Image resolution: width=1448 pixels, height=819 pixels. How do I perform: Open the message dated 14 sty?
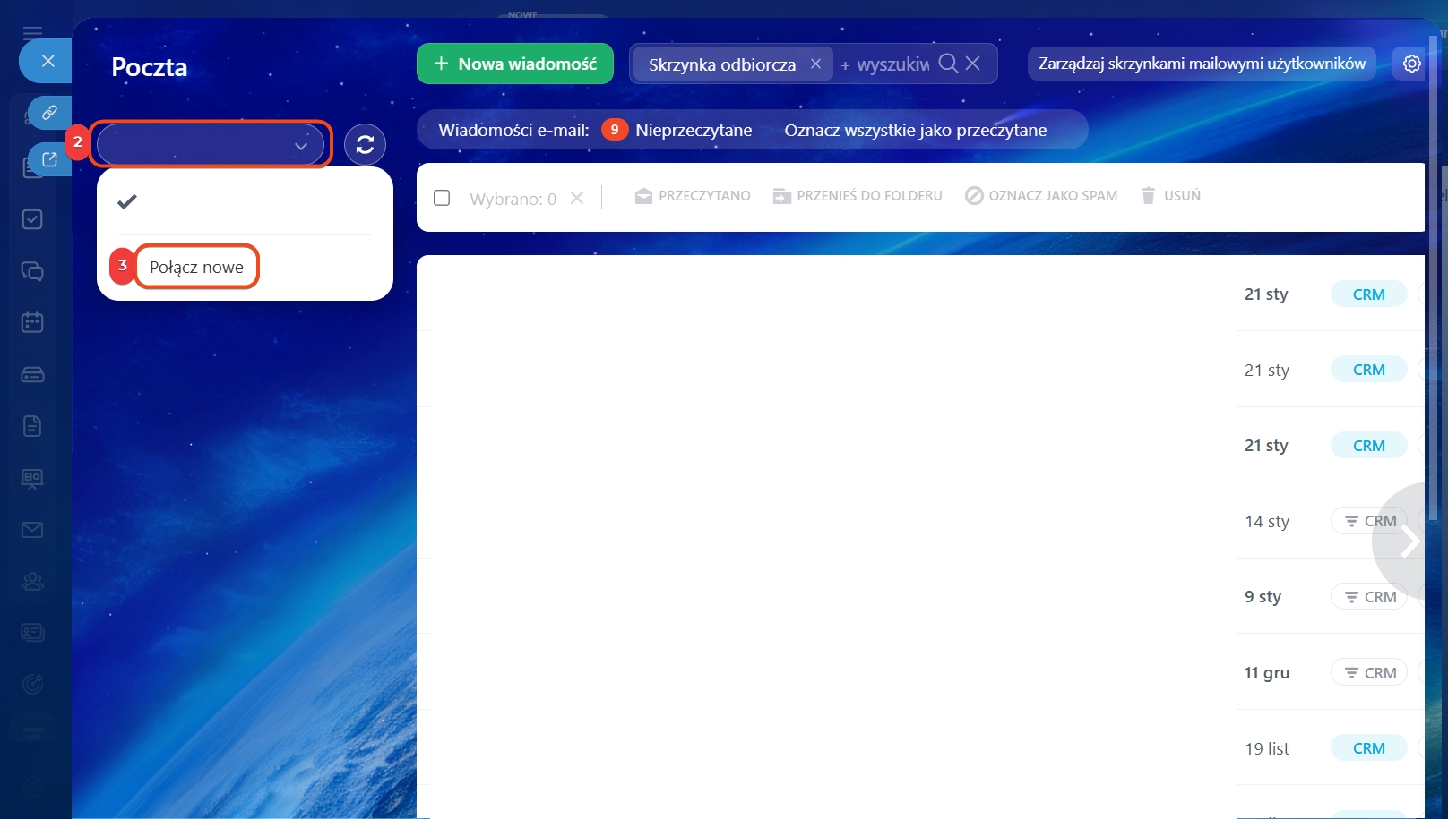(x=920, y=521)
